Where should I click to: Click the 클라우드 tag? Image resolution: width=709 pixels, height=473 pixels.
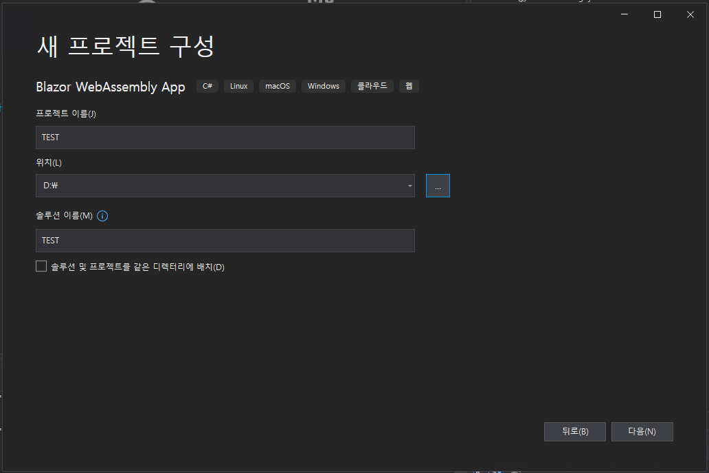[372, 86]
